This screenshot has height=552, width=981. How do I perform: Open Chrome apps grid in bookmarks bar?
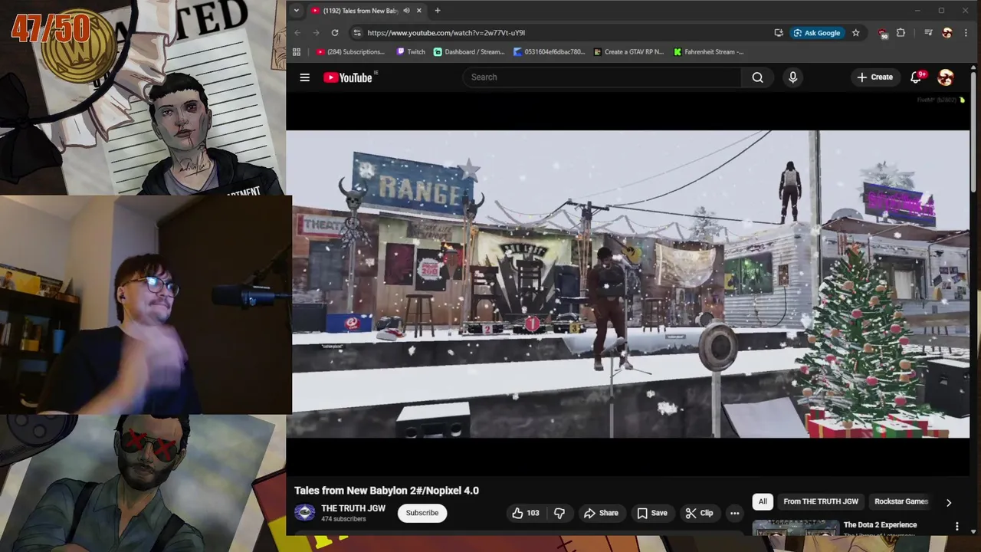coord(297,52)
